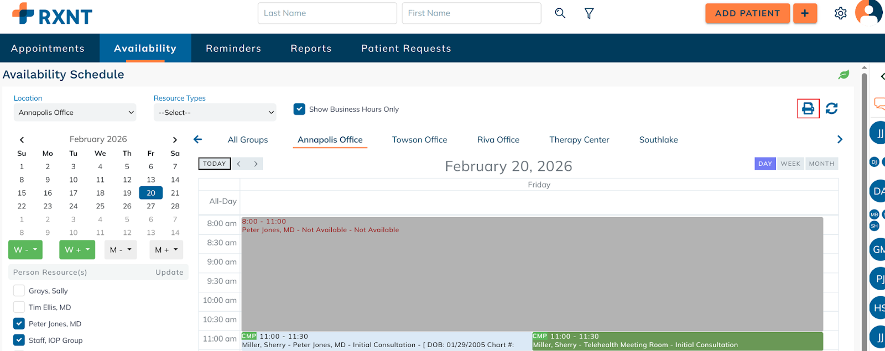
Task: Uncheck Show Business Hours Only
Action: (x=299, y=109)
